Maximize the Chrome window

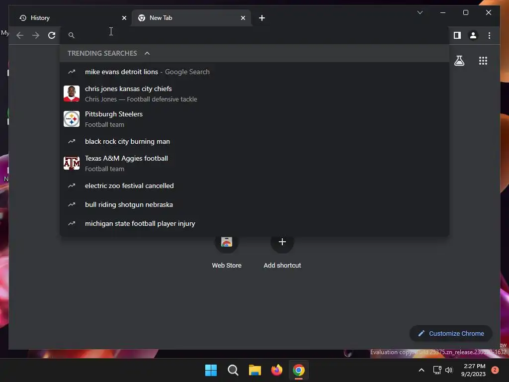coord(465,12)
